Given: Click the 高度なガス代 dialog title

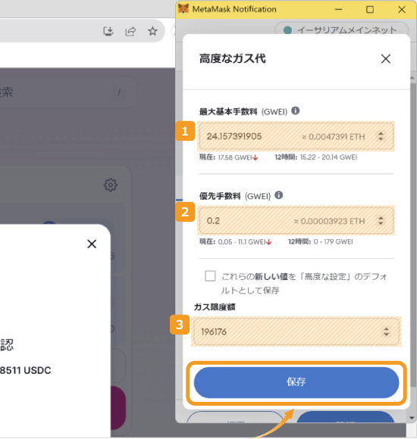Looking at the screenshot, I should coord(233,58).
